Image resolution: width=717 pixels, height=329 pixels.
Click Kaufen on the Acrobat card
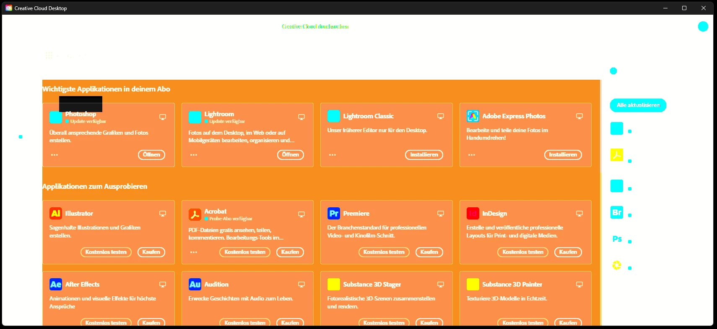[290, 252]
